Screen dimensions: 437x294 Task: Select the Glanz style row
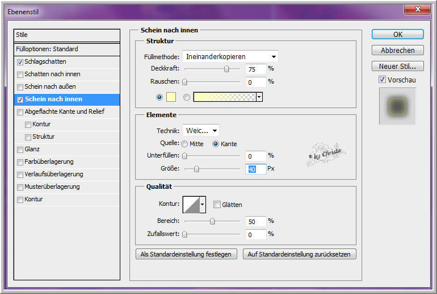(67, 150)
